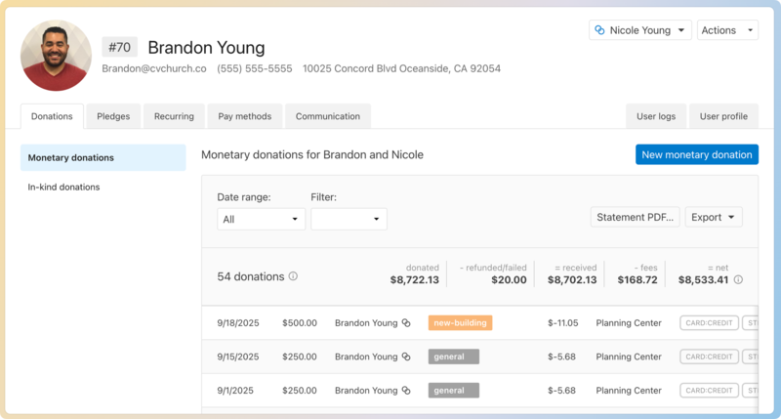Click link icon in the 9/1/2025 row
Screen dimensions: 781x419
(x=406, y=391)
